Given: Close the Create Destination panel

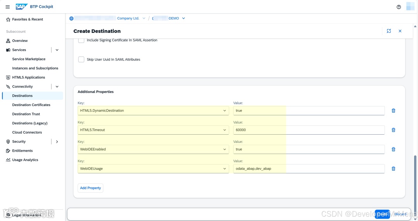Looking at the screenshot, I should click(x=400, y=31).
